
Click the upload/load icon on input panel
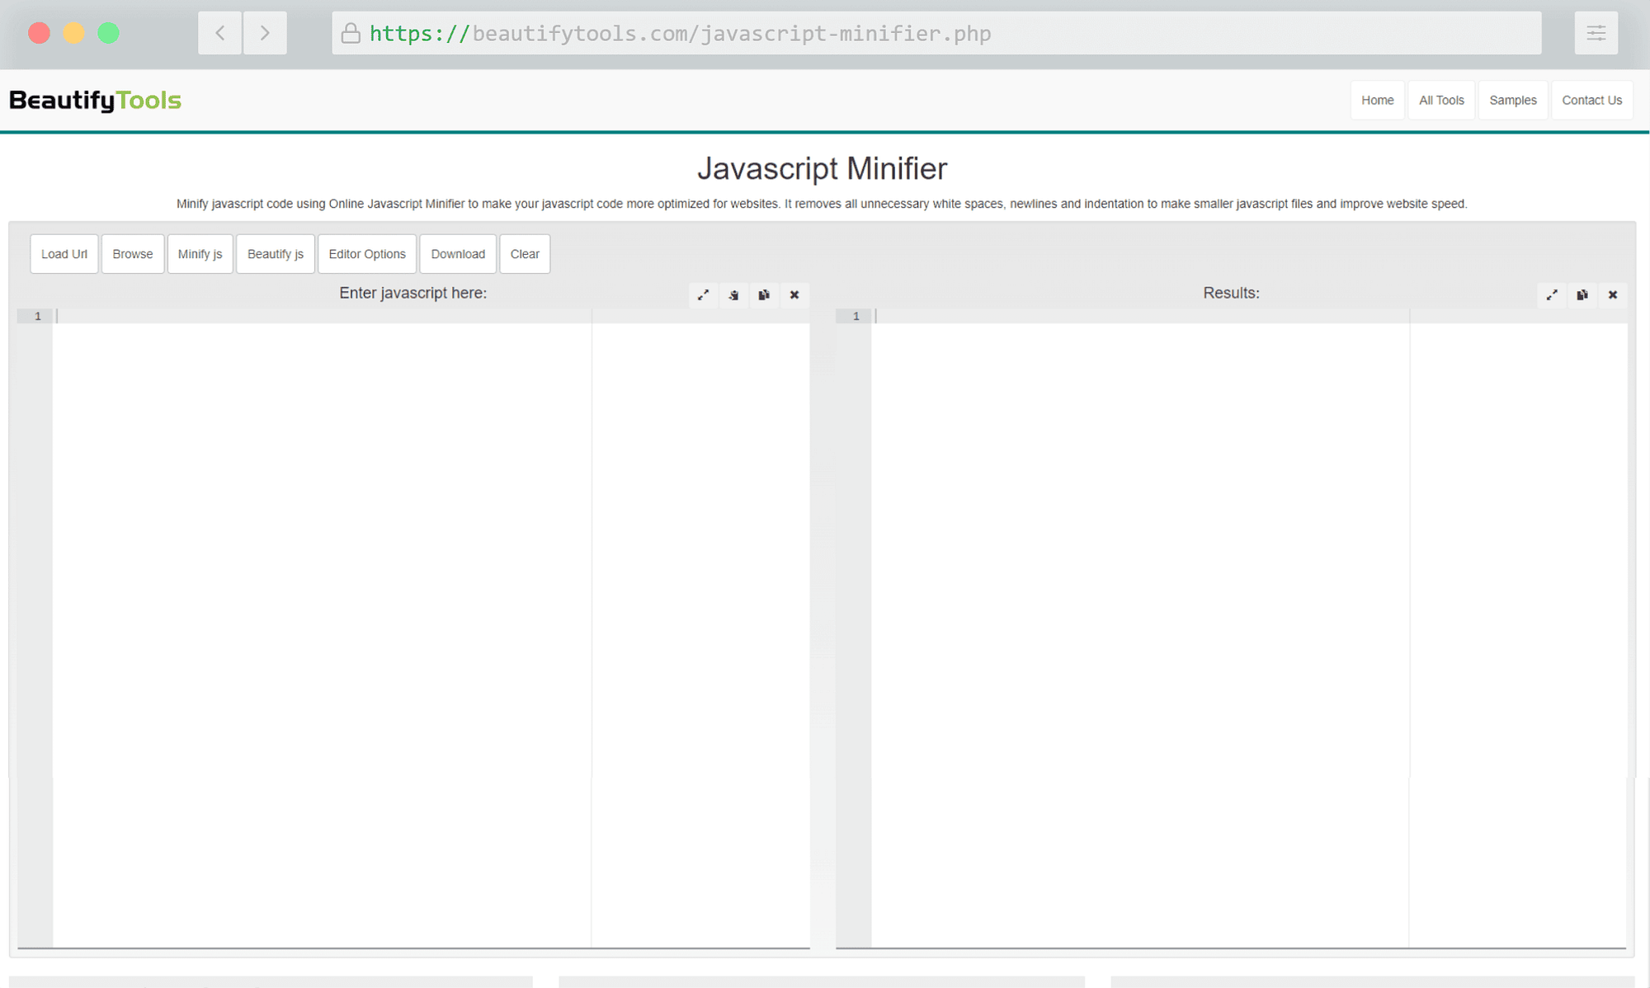pyautogui.click(x=734, y=295)
